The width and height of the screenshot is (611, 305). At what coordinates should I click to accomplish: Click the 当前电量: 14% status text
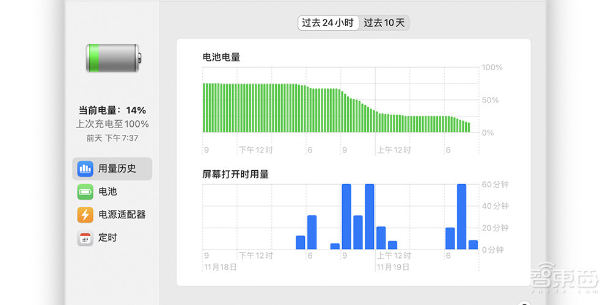coord(112,110)
